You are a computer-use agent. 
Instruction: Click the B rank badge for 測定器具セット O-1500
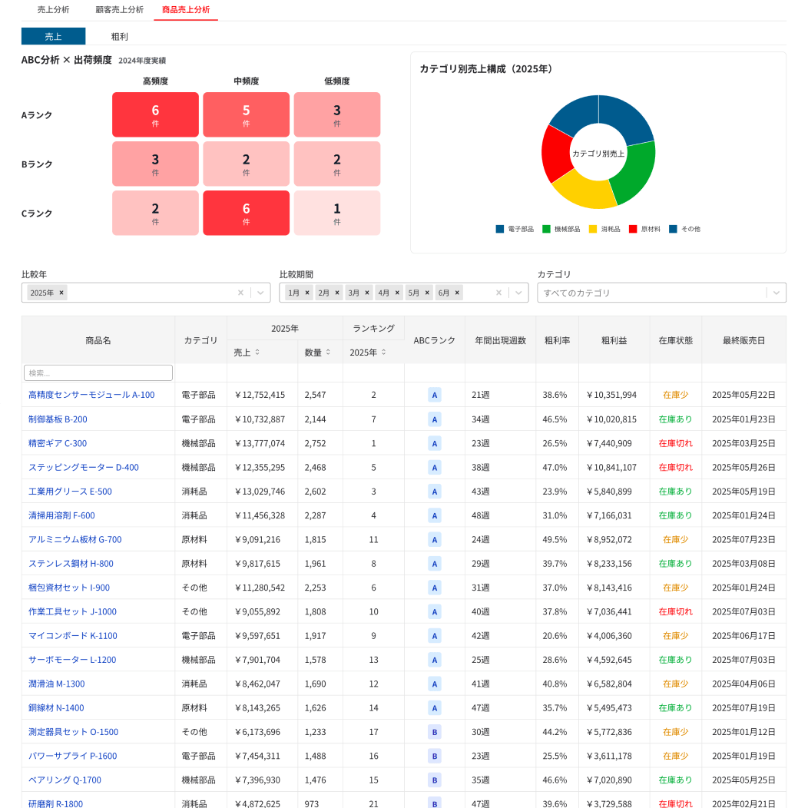point(435,732)
